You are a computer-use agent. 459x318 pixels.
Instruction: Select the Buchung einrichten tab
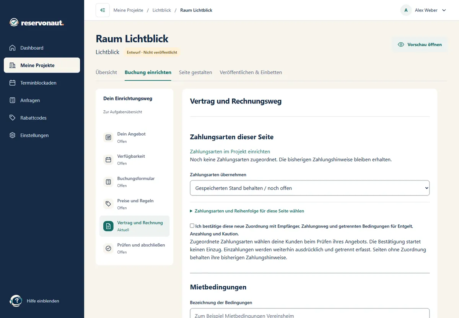(x=148, y=72)
